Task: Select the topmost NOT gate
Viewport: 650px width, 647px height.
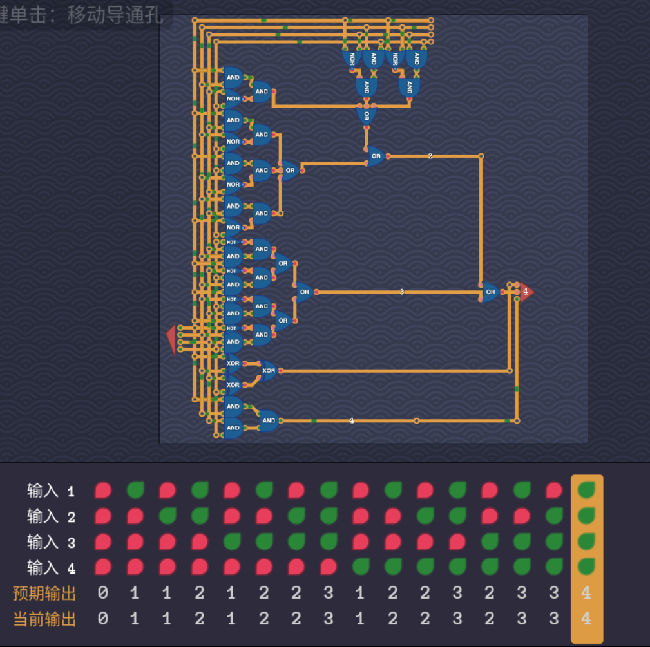Action: click(x=232, y=242)
